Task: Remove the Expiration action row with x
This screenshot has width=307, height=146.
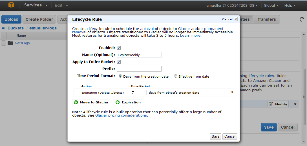Action: pyautogui.click(x=232, y=92)
